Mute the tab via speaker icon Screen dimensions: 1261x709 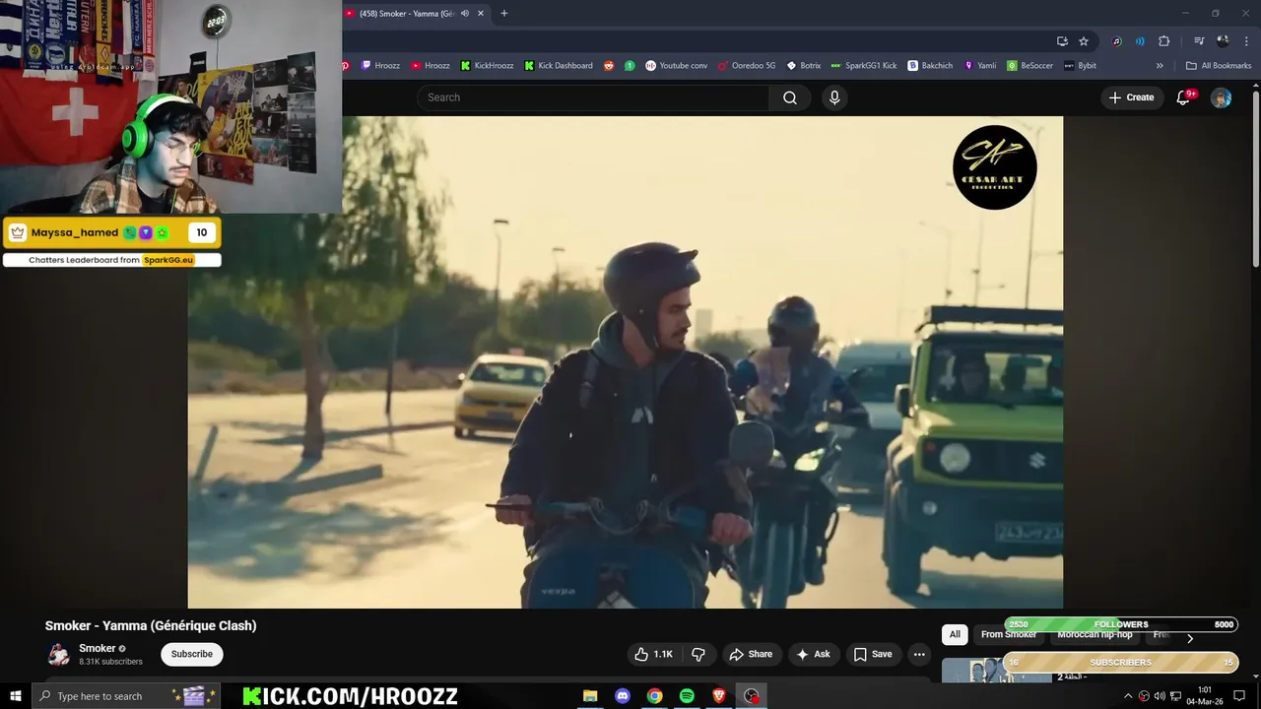pos(465,13)
